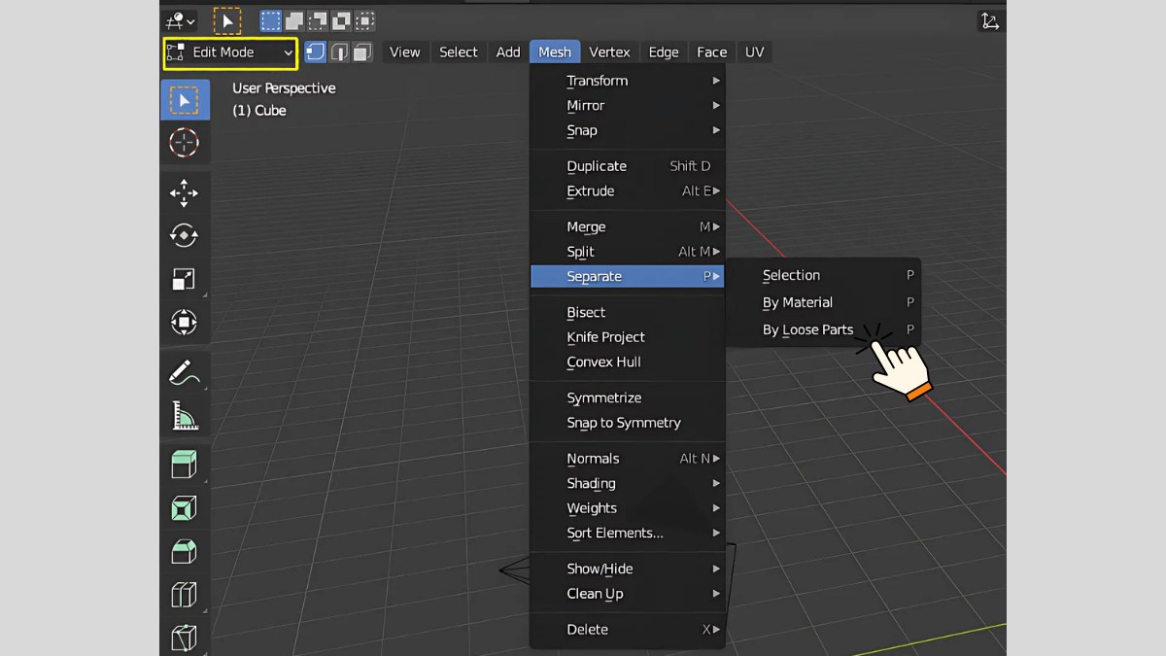Expand the Transform submenu in the Mesh menu
The height and width of the screenshot is (656, 1166).
pyautogui.click(x=628, y=81)
